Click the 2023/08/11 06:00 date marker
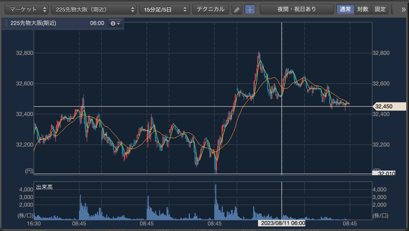This screenshot has height=231, width=409. pyautogui.click(x=281, y=224)
